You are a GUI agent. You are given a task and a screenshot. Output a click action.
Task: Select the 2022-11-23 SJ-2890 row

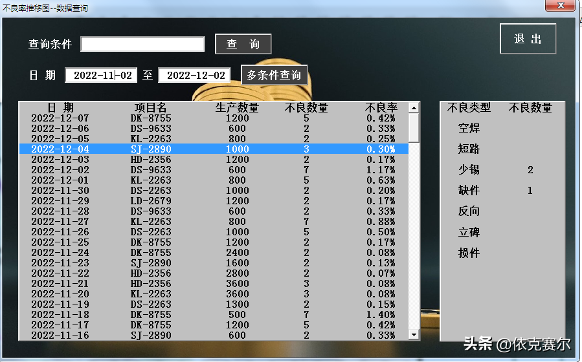214,263
